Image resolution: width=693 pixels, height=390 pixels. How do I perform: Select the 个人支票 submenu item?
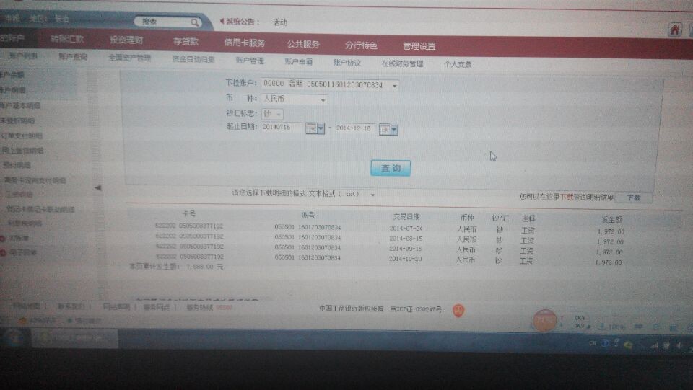pyautogui.click(x=458, y=64)
